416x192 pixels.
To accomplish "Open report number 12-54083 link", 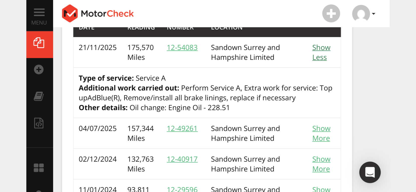I will pyautogui.click(x=182, y=47).
